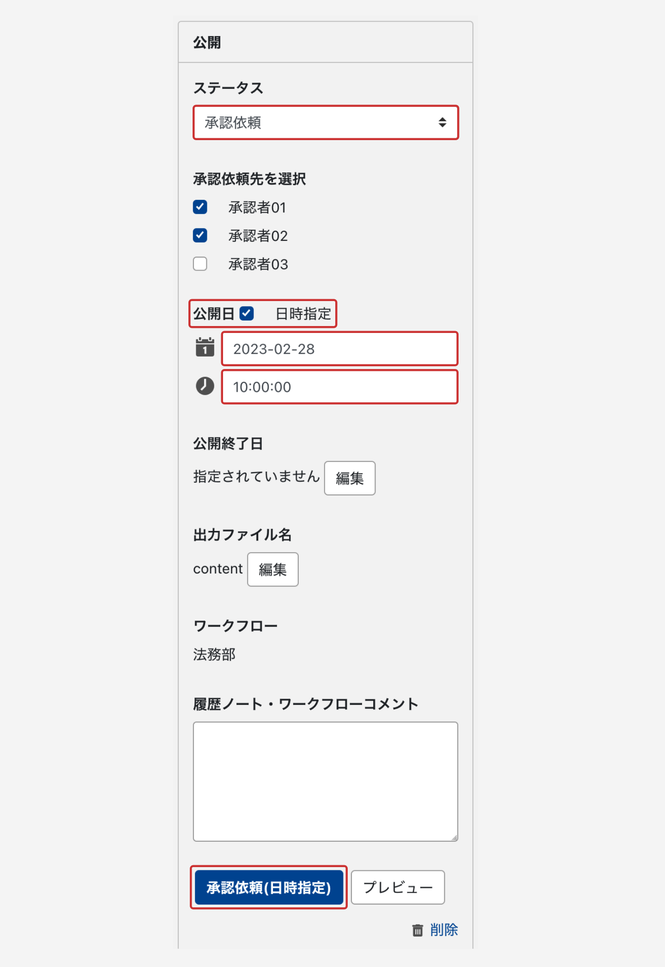The height and width of the screenshot is (967, 665).
Task: Toggle the 承認者01 checkbox
Action: pyautogui.click(x=200, y=207)
